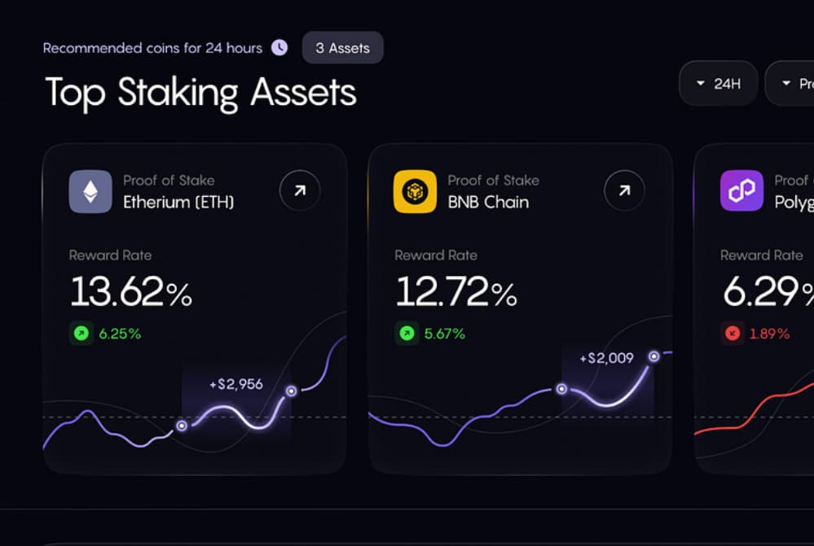This screenshot has height=546, width=814.
Task: Click Proof of Stake label on Ethereum card
Action: [x=168, y=180]
